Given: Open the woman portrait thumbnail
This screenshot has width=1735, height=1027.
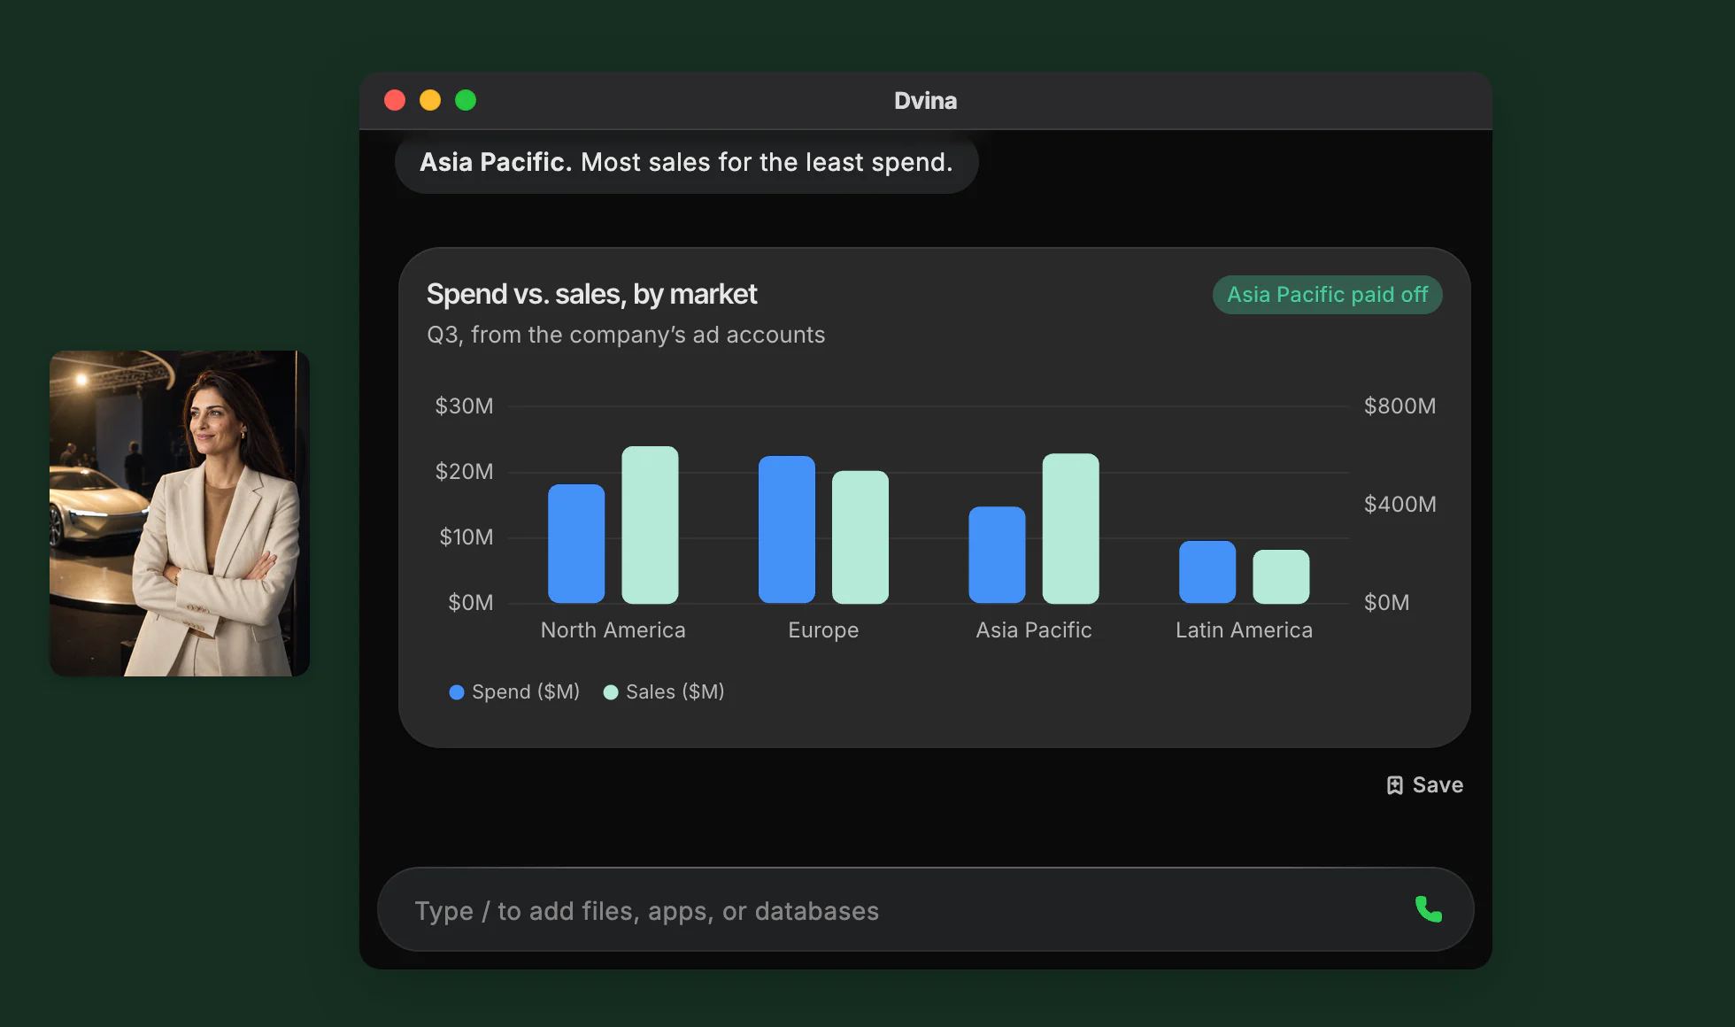Looking at the screenshot, I should [x=180, y=513].
